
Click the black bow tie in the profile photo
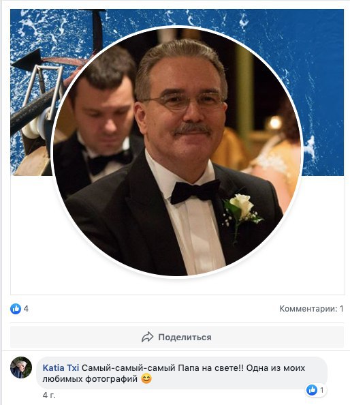coord(195,192)
